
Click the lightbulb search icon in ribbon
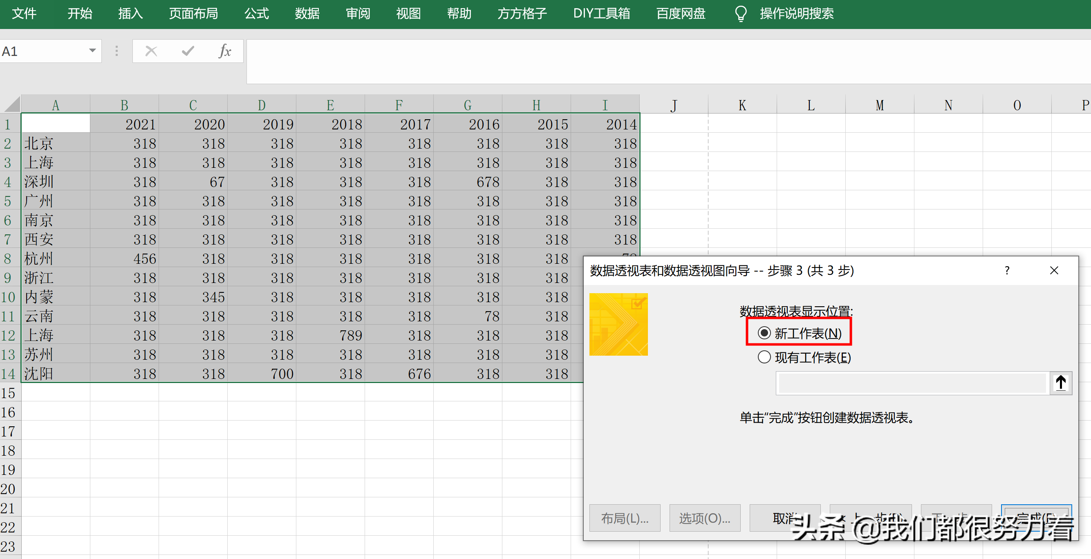[741, 13]
